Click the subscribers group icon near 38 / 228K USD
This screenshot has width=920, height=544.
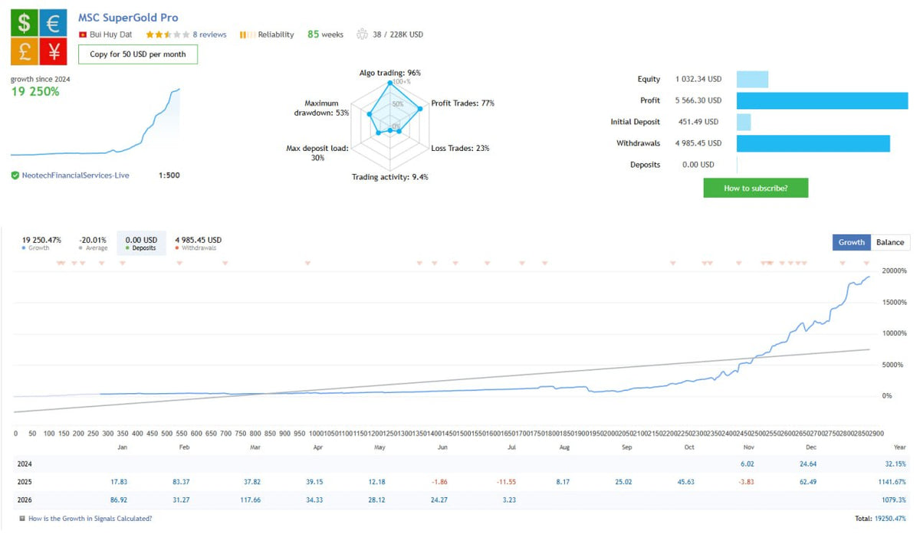[361, 34]
